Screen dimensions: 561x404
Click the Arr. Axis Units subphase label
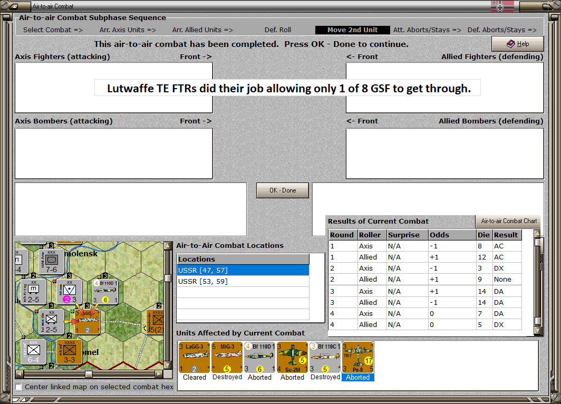[128, 30]
